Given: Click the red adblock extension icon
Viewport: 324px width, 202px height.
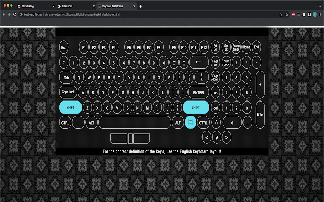Looking at the screenshot, I should (293, 15).
